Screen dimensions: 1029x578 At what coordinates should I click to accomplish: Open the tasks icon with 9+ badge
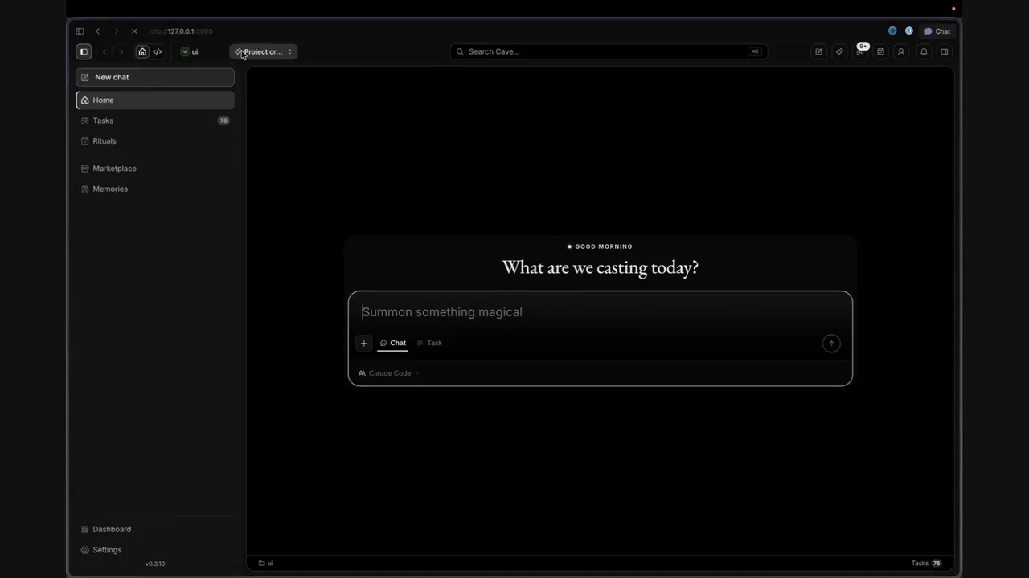(x=860, y=51)
